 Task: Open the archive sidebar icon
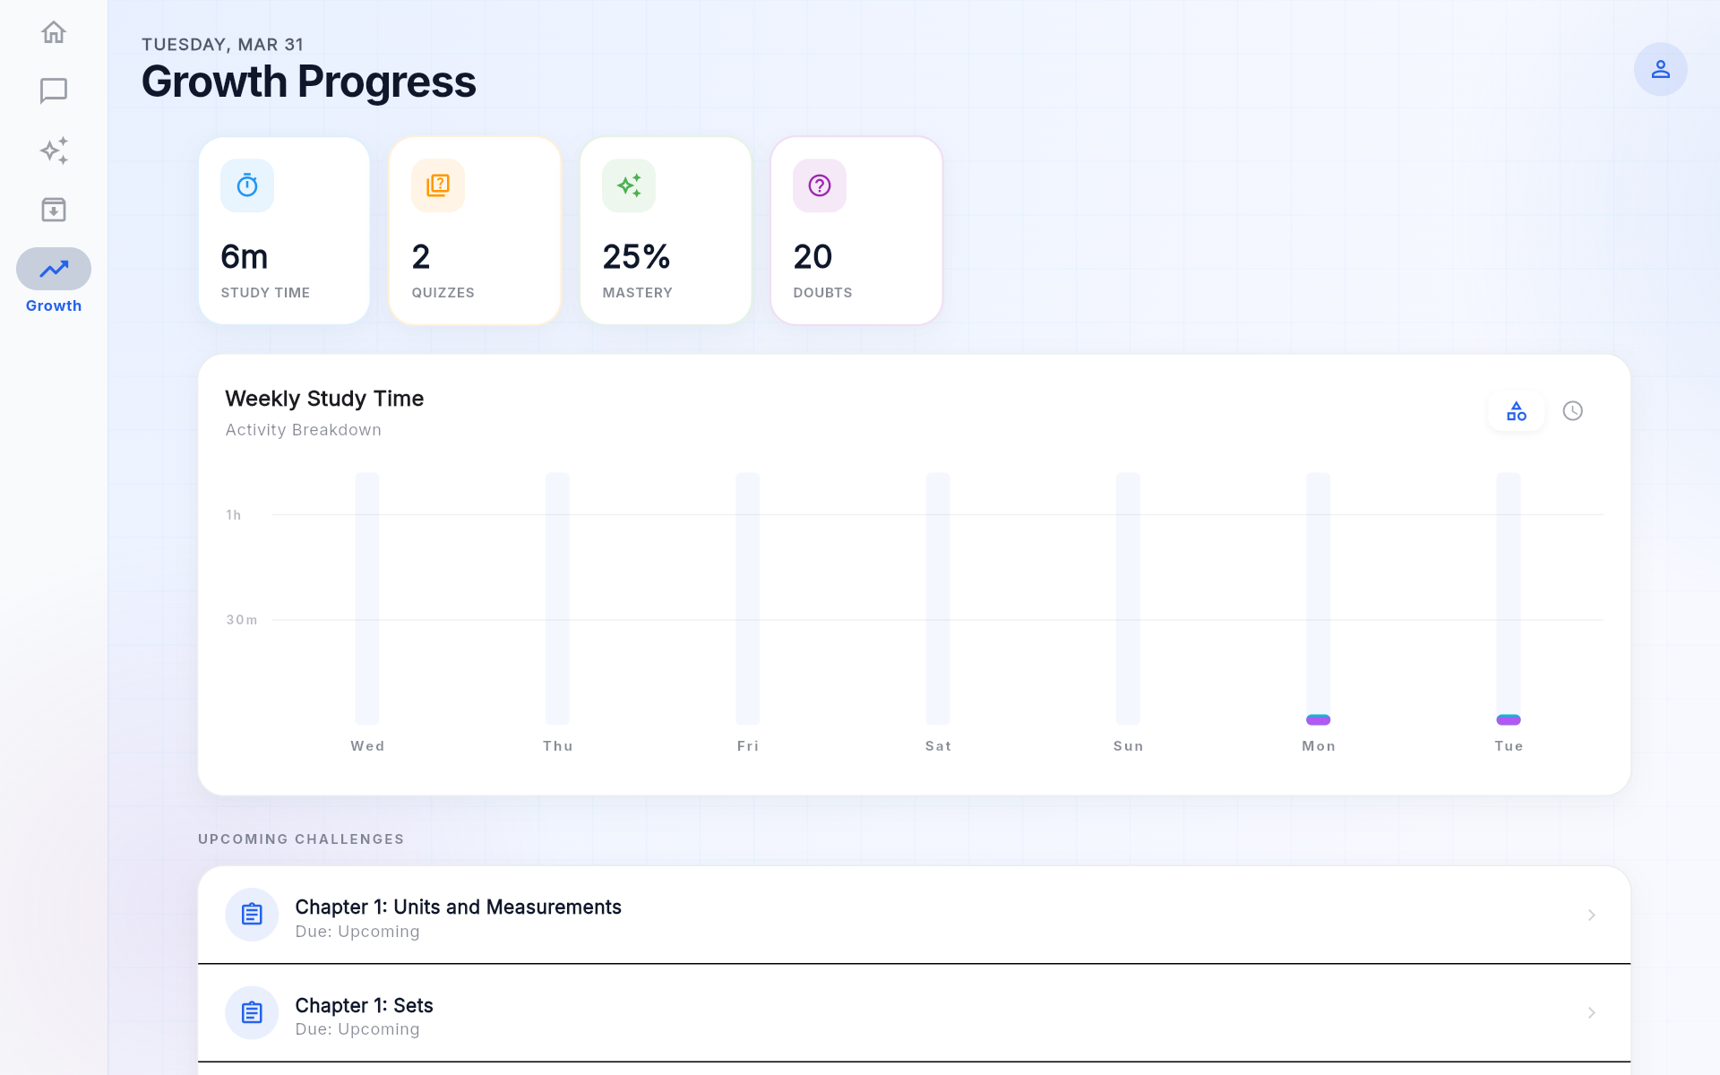tap(54, 209)
